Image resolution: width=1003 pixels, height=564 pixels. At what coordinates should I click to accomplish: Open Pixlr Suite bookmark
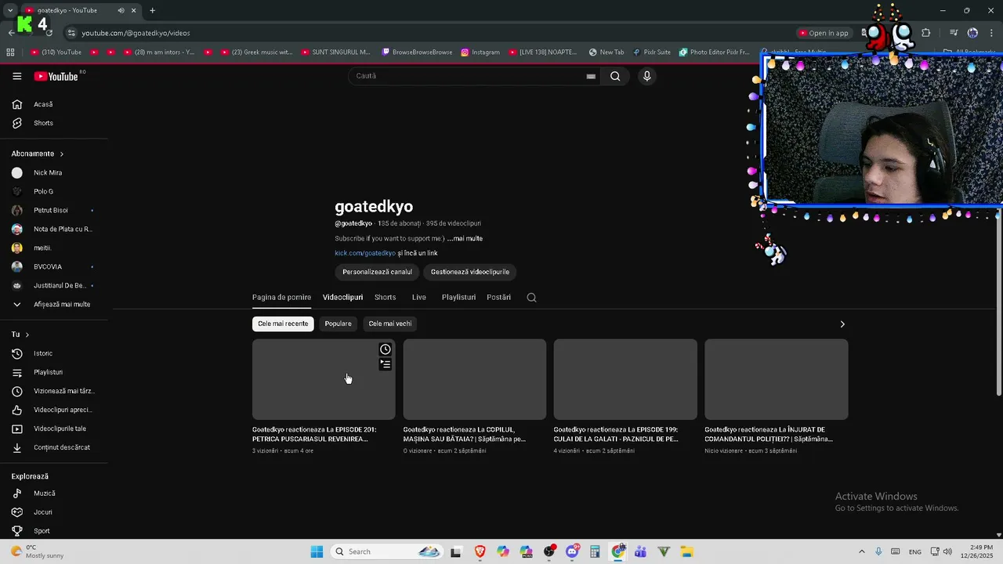click(x=651, y=52)
